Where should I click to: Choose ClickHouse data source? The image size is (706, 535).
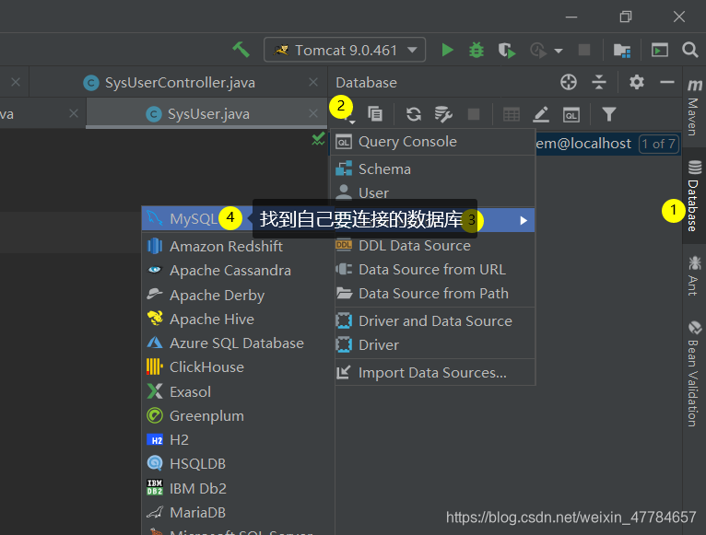tap(238, 367)
